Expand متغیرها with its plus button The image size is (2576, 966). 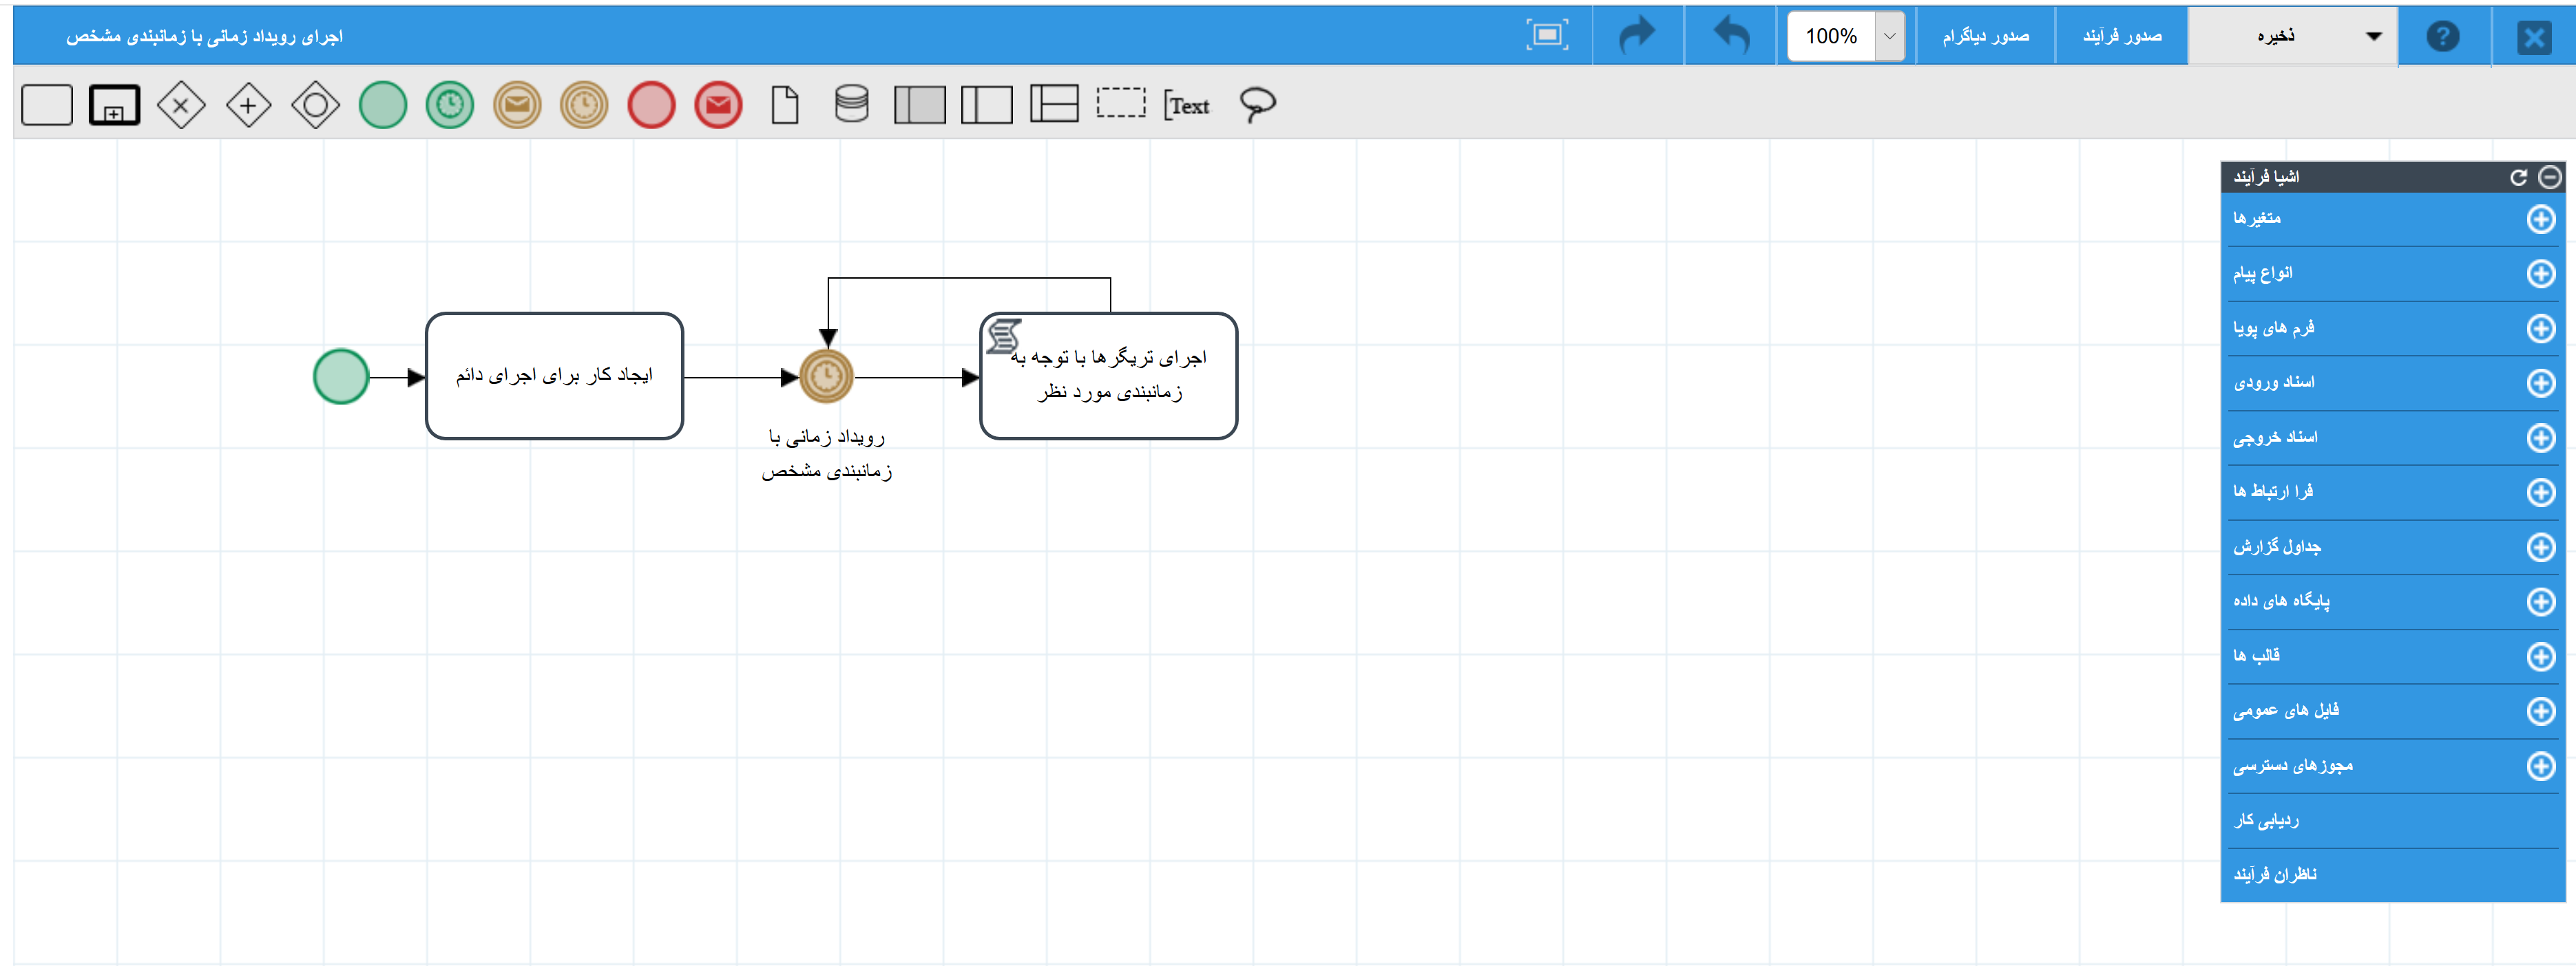(2540, 219)
